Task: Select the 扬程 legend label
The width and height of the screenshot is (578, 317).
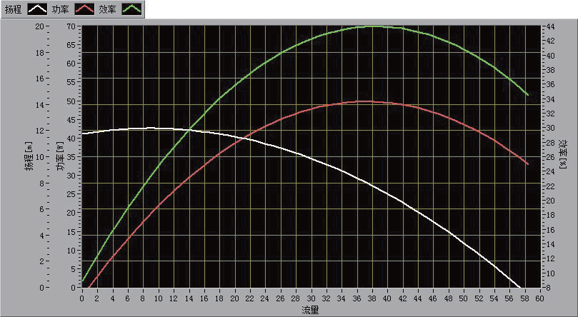Action: click(14, 9)
